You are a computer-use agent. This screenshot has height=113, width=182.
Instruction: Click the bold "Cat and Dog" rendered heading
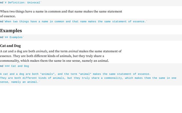[x=11, y=46]
